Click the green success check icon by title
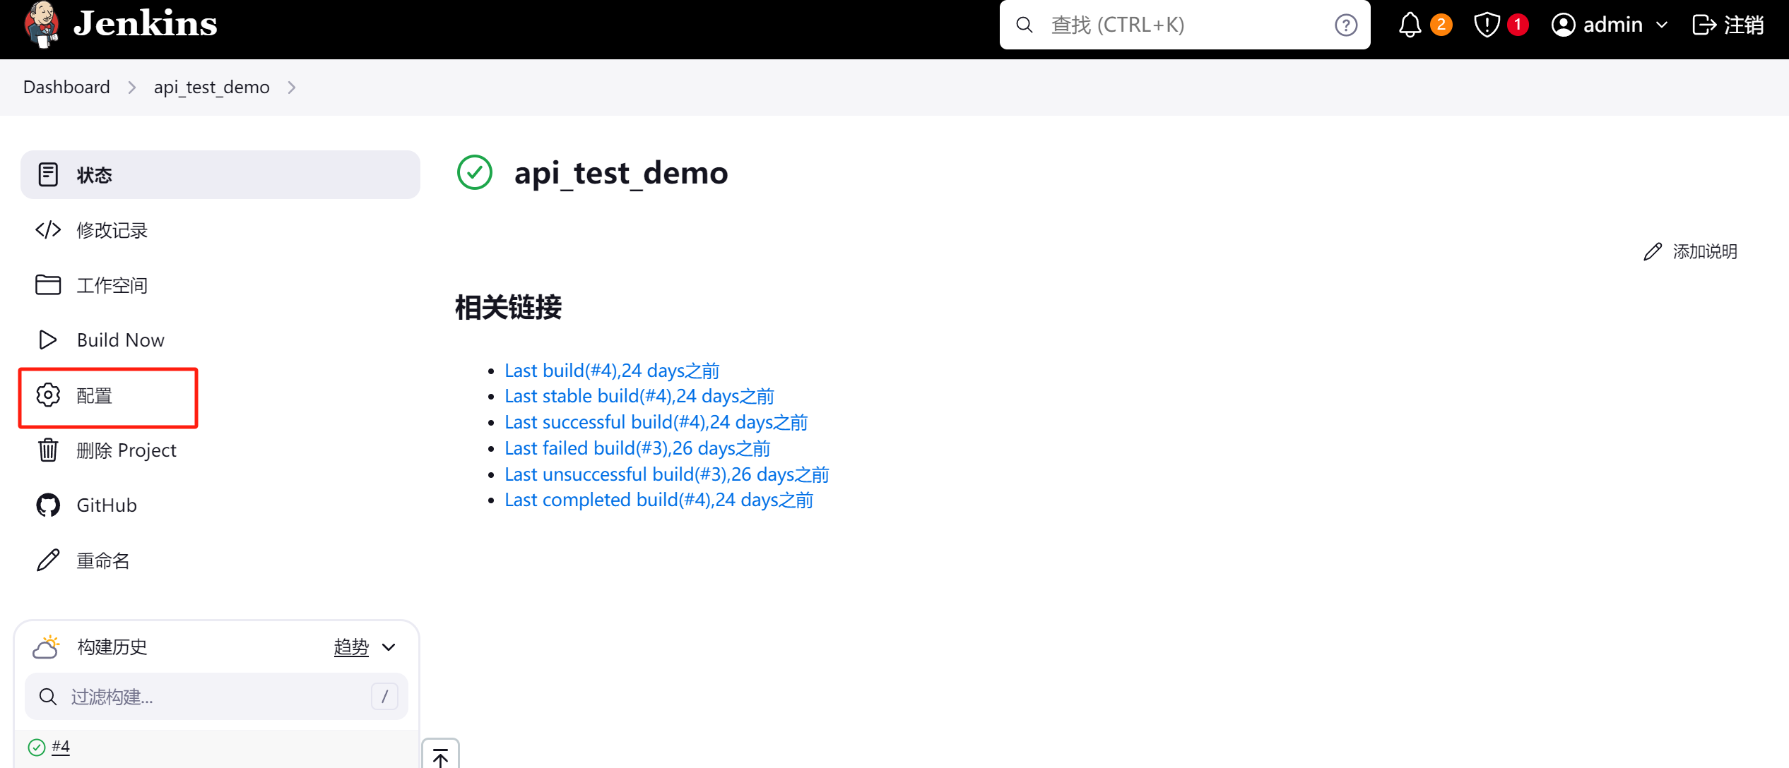 tap(475, 173)
